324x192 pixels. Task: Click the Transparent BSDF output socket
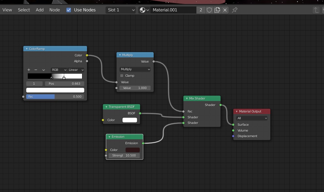(x=140, y=113)
